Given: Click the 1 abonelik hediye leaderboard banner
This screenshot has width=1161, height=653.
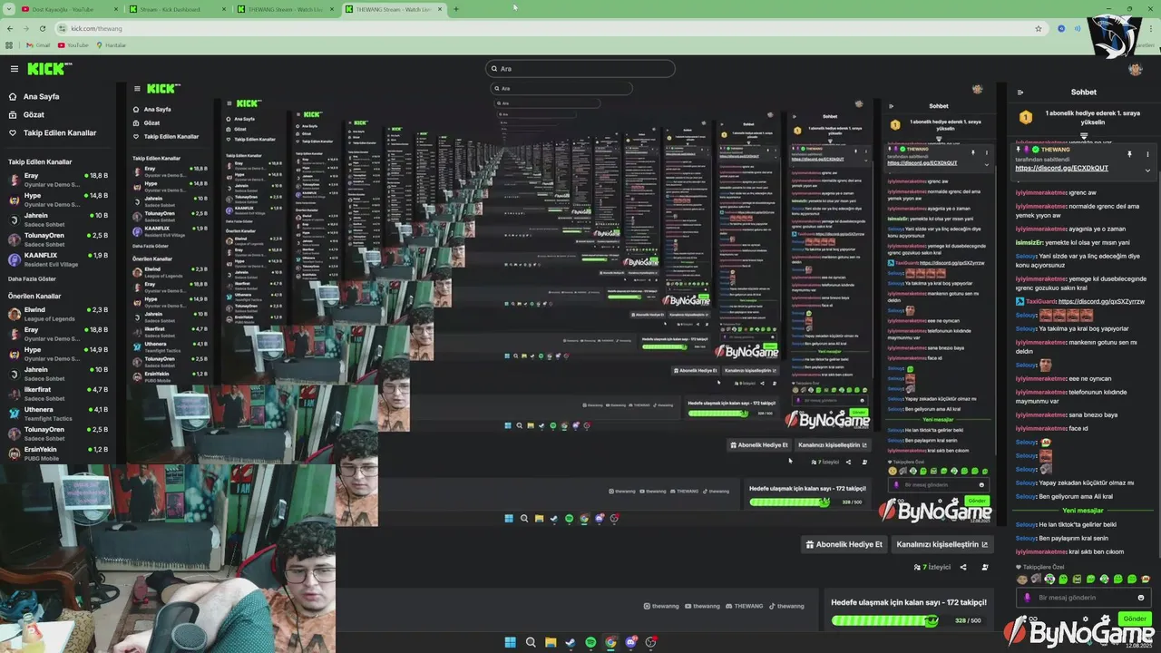Looking at the screenshot, I should coord(1084,118).
